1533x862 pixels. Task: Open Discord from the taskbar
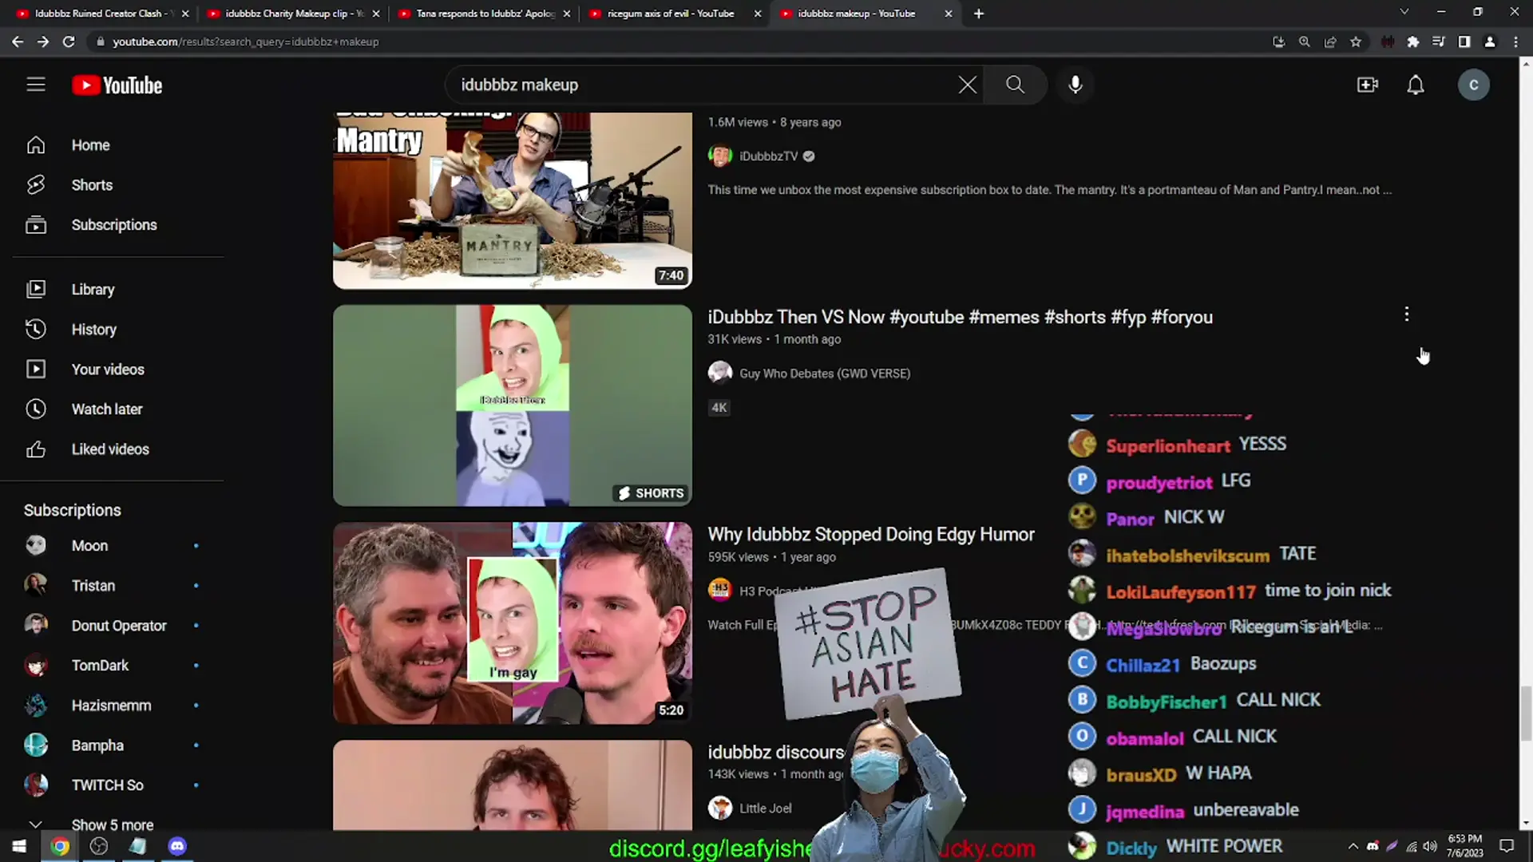pyautogui.click(x=176, y=846)
